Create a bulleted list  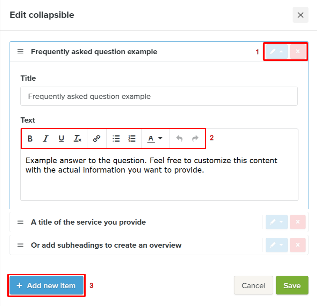(x=116, y=139)
